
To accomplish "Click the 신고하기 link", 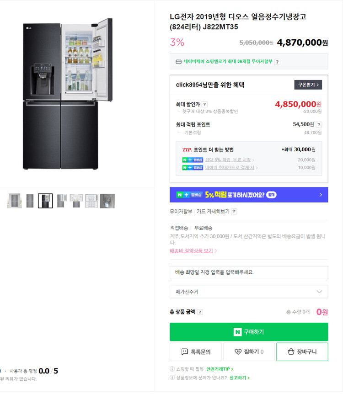I will coord(238,378).
